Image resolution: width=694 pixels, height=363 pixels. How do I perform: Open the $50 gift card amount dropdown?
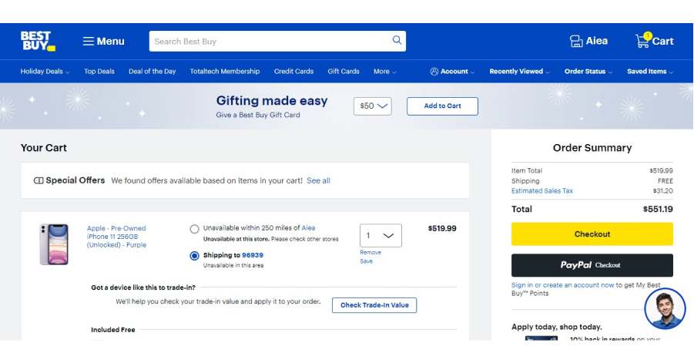[x=373, y=106]
